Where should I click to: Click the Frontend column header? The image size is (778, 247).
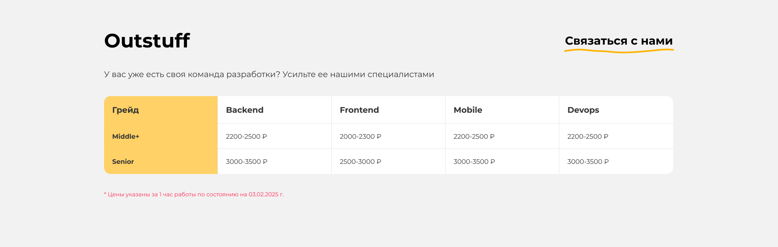359,110
